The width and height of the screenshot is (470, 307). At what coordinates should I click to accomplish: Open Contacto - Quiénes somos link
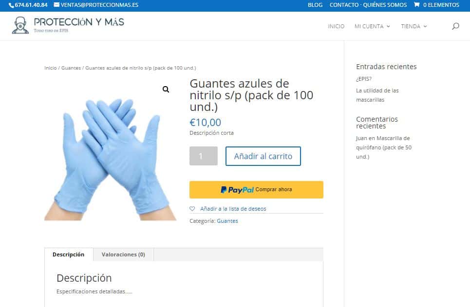[x=368, y=5]
